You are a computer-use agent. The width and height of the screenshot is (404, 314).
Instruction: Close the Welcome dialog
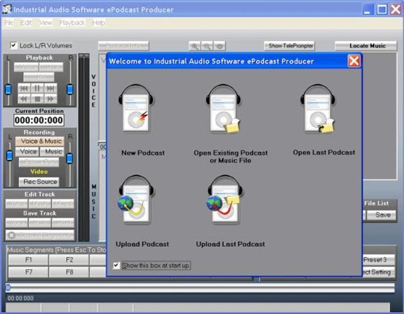pyautogui.click(x=353, y=61)
